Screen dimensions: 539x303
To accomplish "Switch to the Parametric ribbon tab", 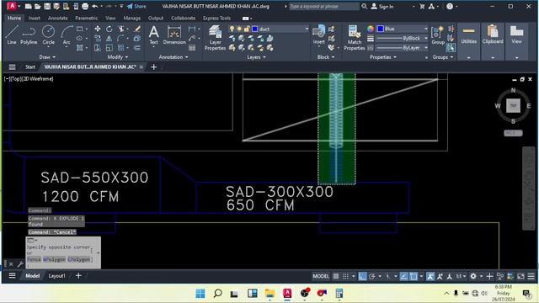I will [x=86, y=18].
